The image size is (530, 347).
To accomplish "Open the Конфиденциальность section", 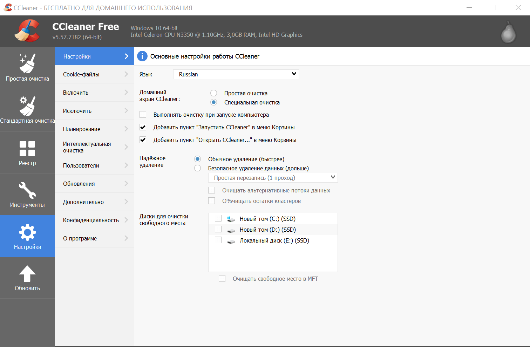I will [x=94, y=220].
